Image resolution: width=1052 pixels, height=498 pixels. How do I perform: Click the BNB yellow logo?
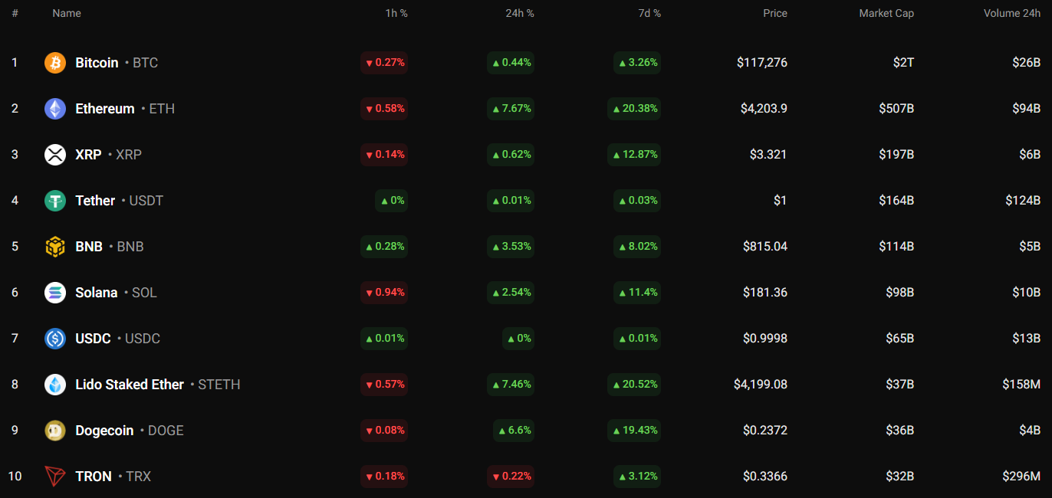54,246
